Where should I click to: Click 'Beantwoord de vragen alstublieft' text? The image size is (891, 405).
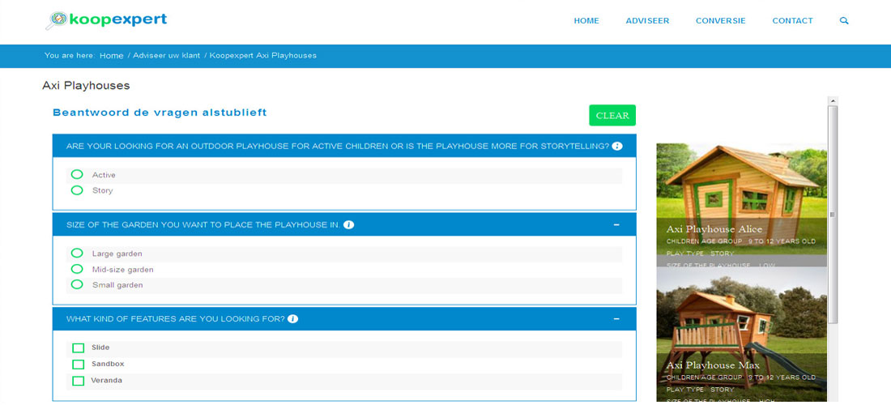[160, 113]
